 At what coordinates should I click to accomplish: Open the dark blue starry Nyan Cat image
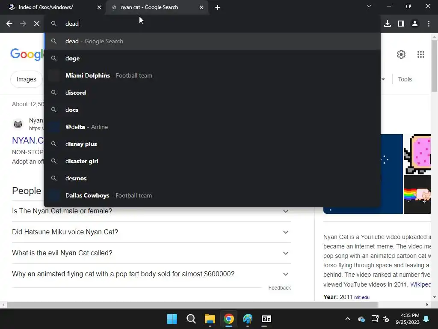click(392, 174)
